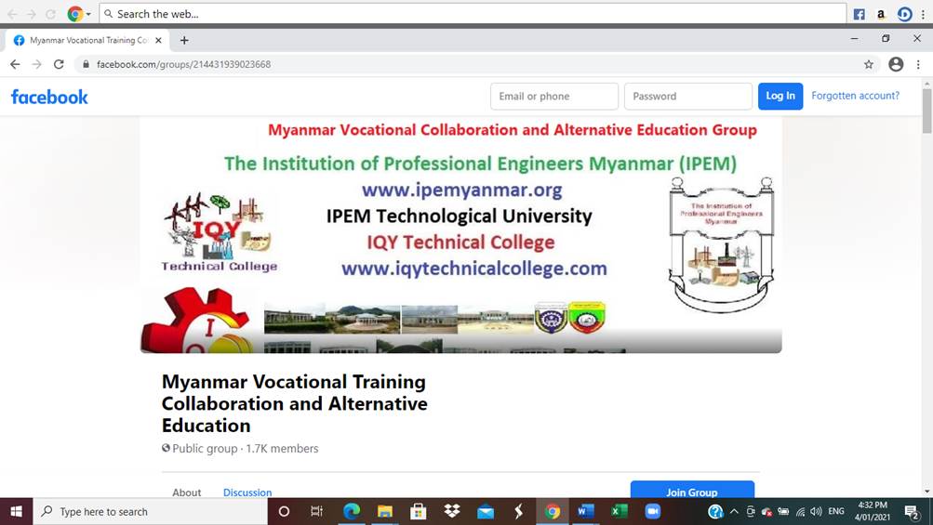Expand hidden system tray icons
933x525 pixels.
click(734, 511)
